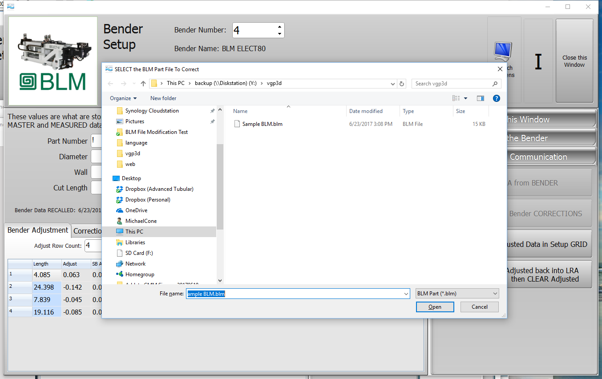Cancel the file selection dialog
The height and width of the screenshot is (379, 602).
point(479,307)
